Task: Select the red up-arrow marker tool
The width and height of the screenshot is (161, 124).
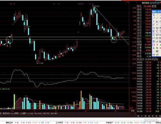Action: (x=157, y=45)
